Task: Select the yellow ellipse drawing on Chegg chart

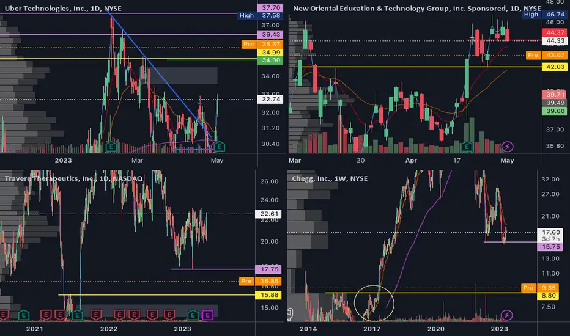Action: [x=374, y=303]
